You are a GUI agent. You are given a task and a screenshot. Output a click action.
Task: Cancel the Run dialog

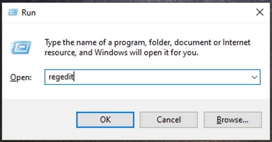tap(169, 119)
